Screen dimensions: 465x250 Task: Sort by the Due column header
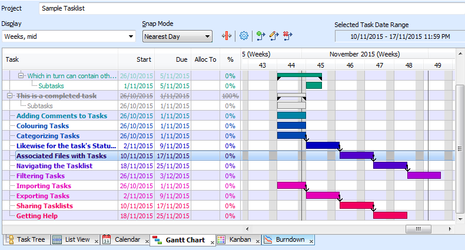[x=173, y=59]
